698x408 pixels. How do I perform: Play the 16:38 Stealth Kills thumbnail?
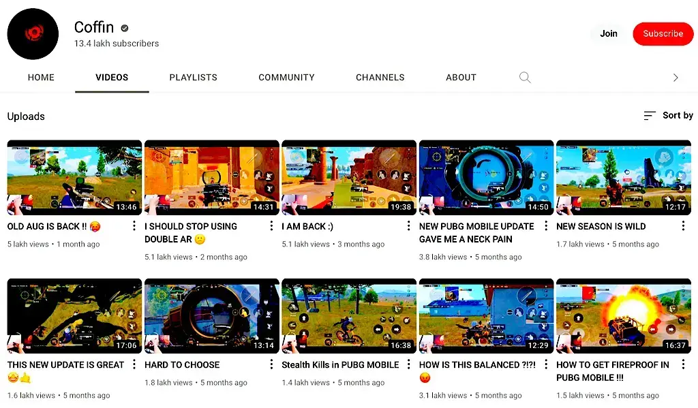[x=349, y=316]
